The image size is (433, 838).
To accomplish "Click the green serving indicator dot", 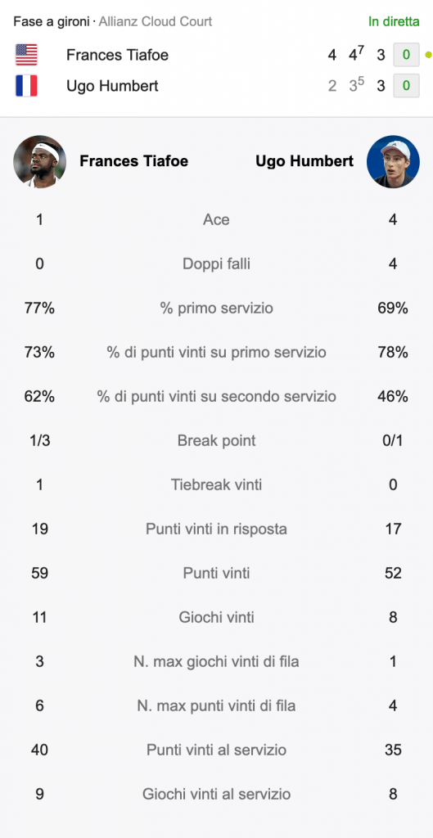I will coord(427,55).
